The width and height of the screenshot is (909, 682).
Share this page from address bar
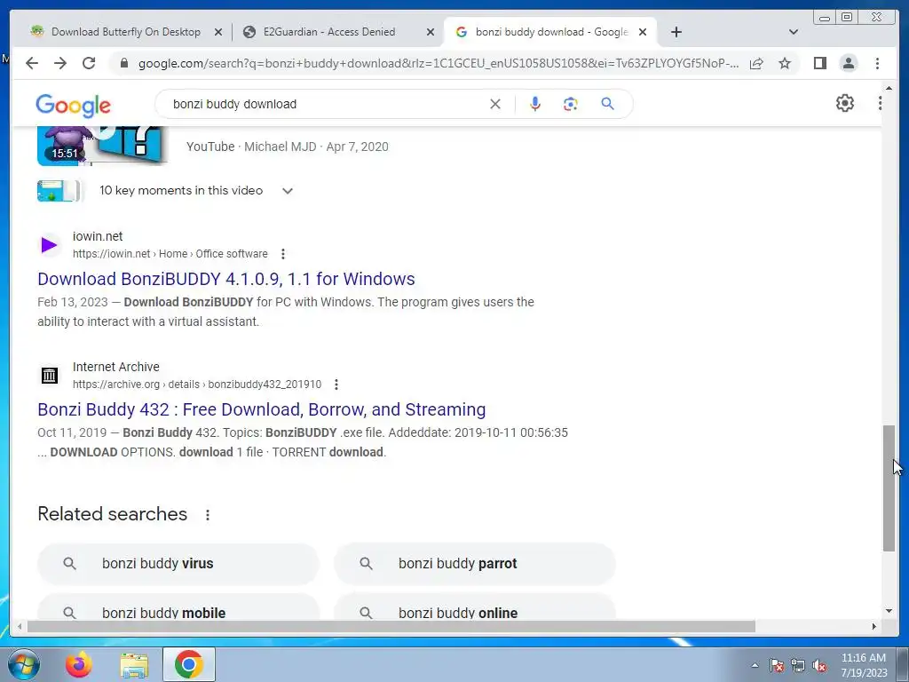click(x=756, y=63)
